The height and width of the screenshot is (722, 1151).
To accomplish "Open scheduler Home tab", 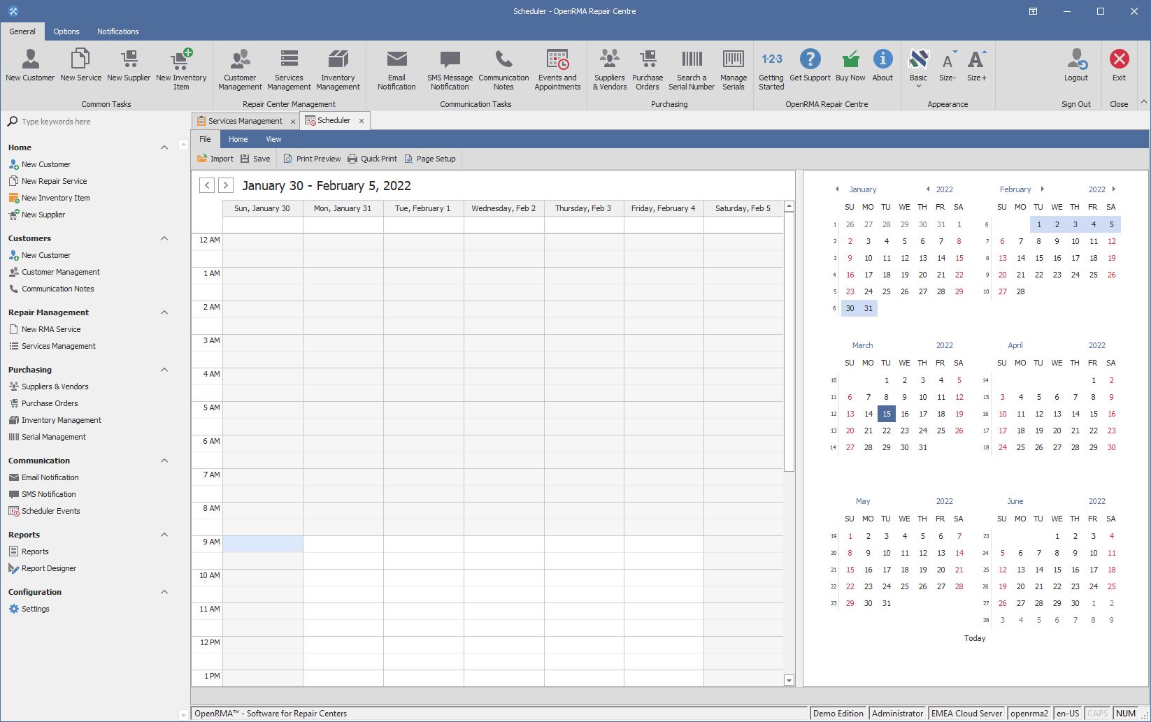I will [x=238, y=139].
